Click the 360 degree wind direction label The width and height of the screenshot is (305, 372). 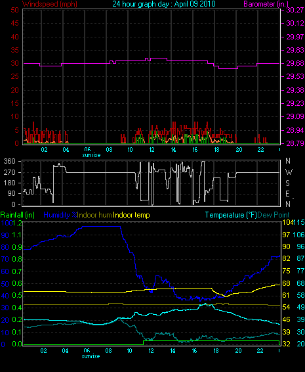pyautogui.click(x=10, y=161)
